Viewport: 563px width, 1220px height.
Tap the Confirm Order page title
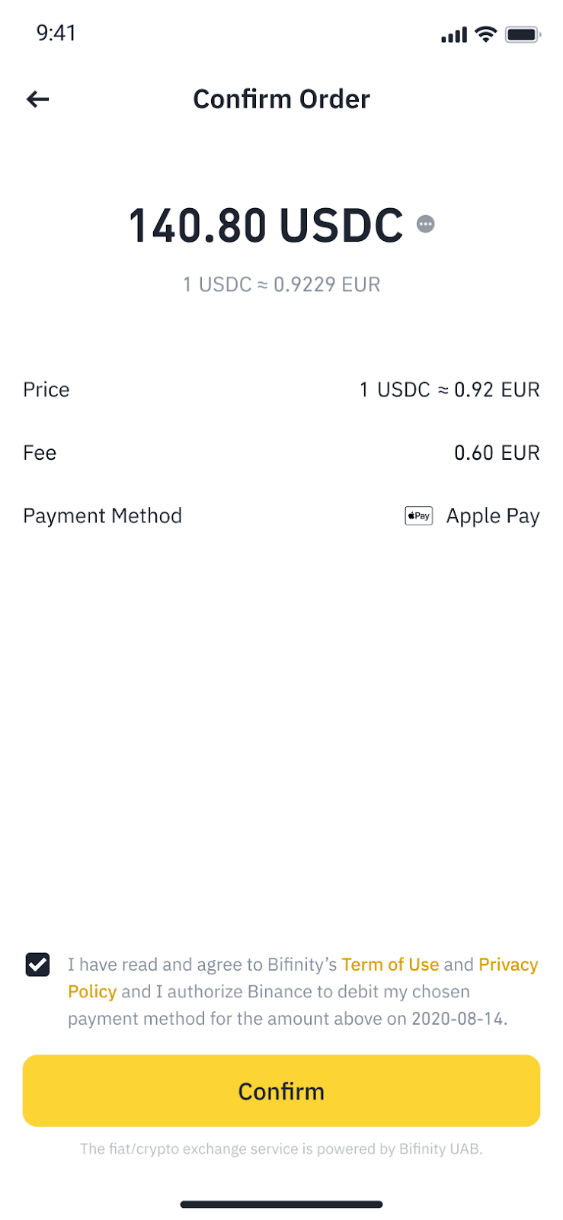(x=281, y=99)
